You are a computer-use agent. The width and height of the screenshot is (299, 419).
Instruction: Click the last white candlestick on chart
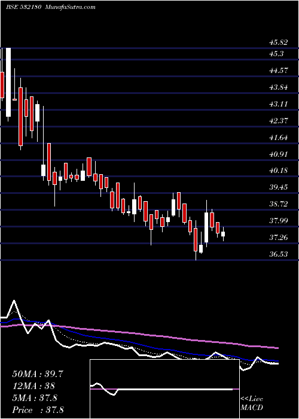coord(223,234)
